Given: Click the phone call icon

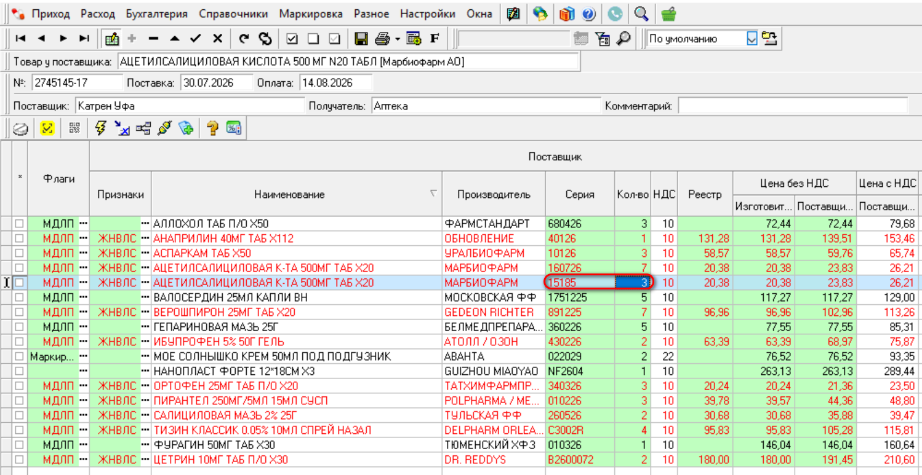Looking at the screenshot, I should click(614, 14).
